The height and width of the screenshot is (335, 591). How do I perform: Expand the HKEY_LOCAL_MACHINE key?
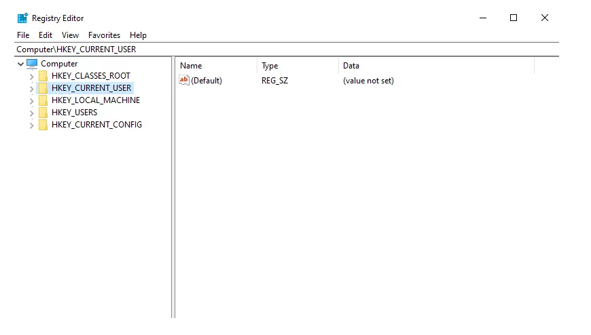pyautogui.click(x=32, y=101)
